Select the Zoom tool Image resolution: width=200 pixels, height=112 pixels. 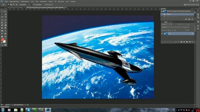pos(5,37)
